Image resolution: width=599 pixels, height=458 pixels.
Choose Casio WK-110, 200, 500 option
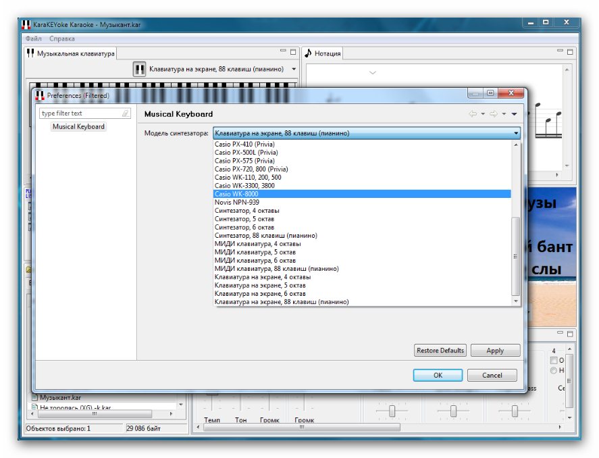[x=362, y=178]
